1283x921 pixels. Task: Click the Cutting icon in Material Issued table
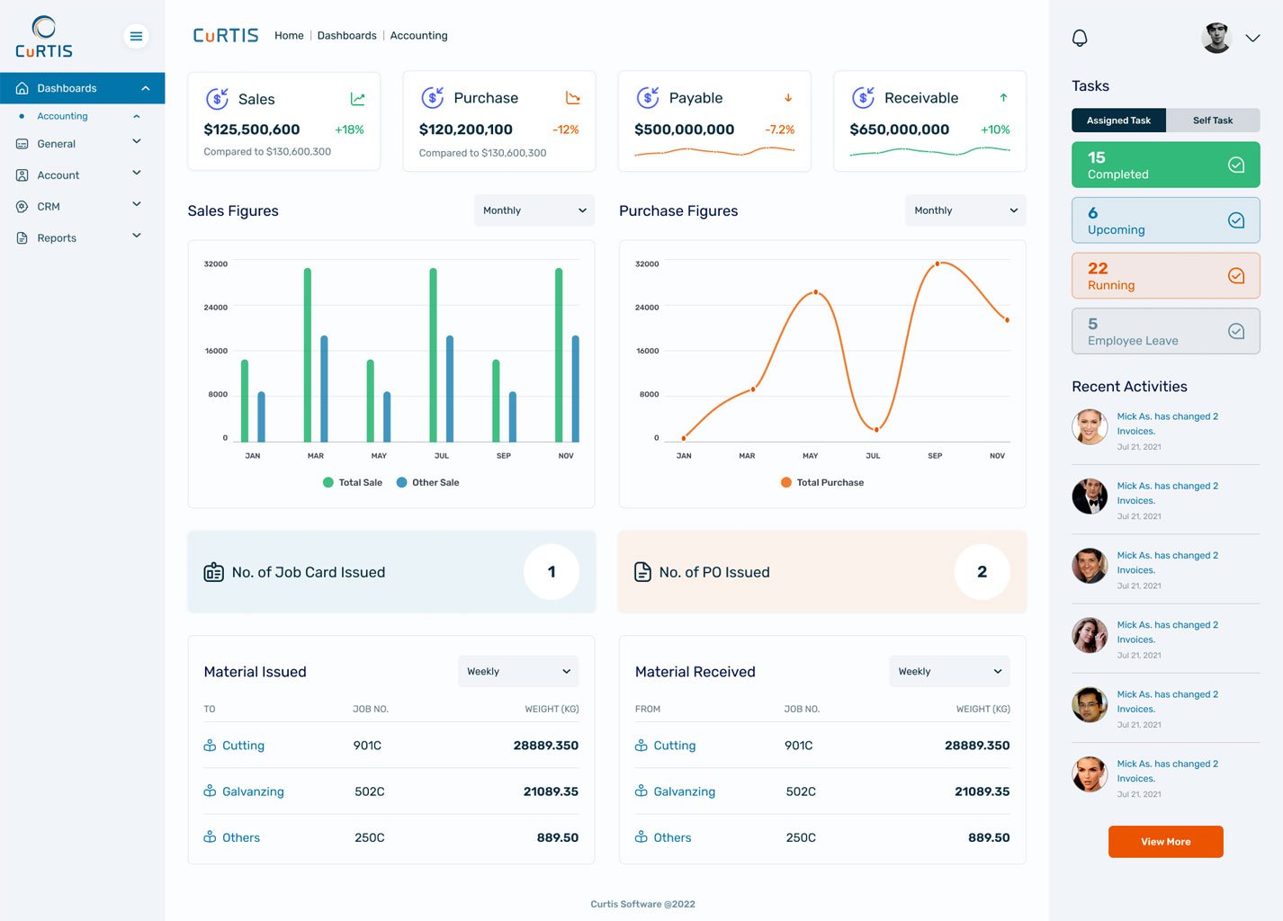[x=210, y=745]
